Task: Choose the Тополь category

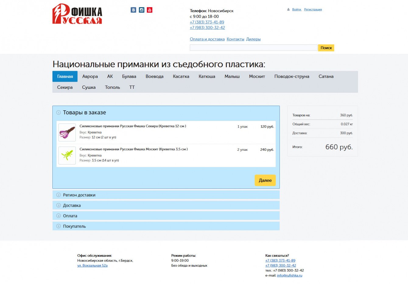Action: click(x=113, y=87)
